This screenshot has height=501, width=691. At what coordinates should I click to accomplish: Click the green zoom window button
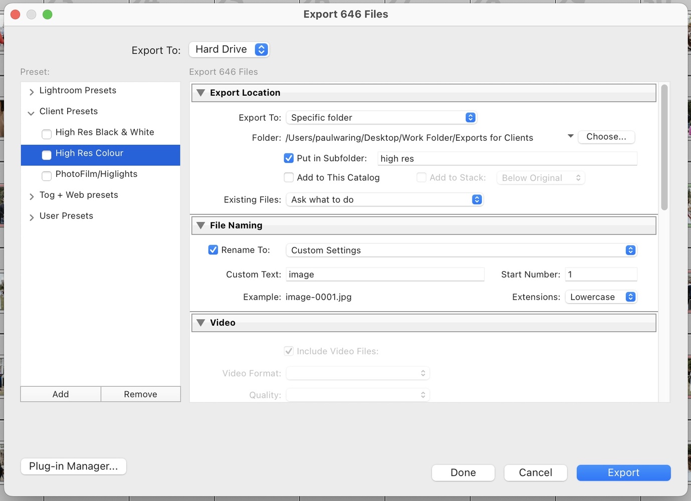coord(48,15)
